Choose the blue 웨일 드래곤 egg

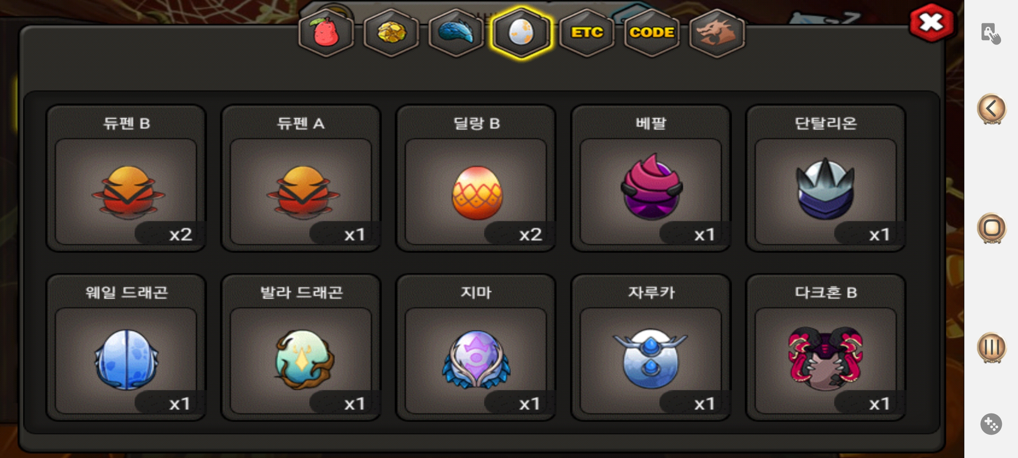click(x=126, y=348)
